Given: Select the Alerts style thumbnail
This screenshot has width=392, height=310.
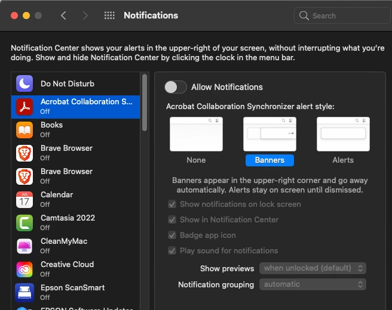Looking at the screenshot, I should [343, 134].
